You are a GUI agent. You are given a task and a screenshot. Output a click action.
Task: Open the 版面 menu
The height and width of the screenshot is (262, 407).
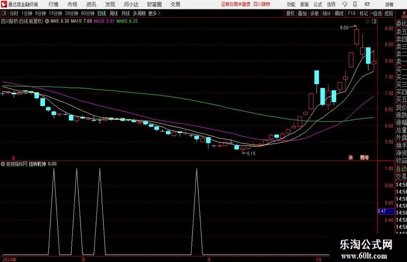[304, 4]
